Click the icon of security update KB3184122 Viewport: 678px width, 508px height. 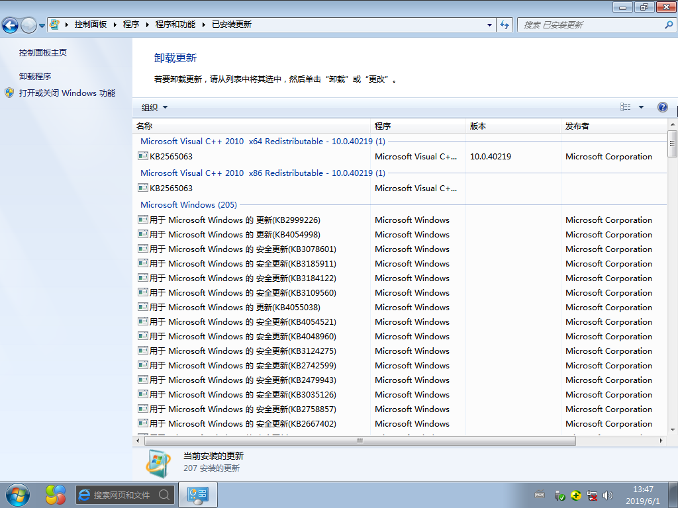tap(143, 278)
